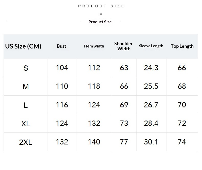The image size is (202, 170).
Task: Click the L size row label
Action: pyautogui.click(x=26, y=105)
